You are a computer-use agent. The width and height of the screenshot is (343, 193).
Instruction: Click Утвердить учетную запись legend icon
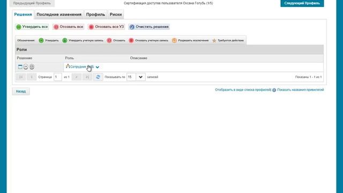pos(65,41)
